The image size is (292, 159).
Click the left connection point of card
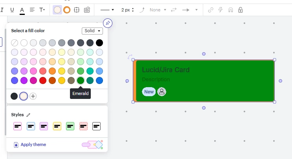(127, 81)
